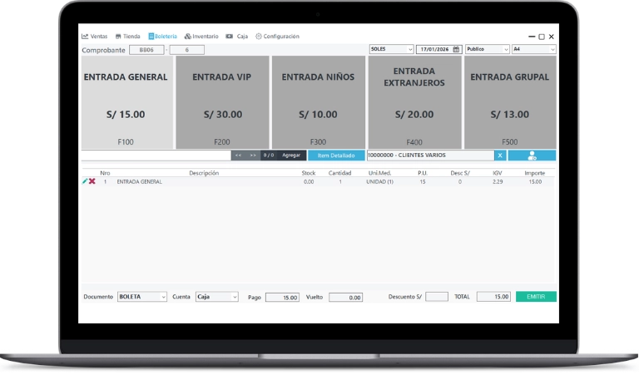Click the IGV column header
This screenshot has width=639, height=375.
[x=498, y=173]
